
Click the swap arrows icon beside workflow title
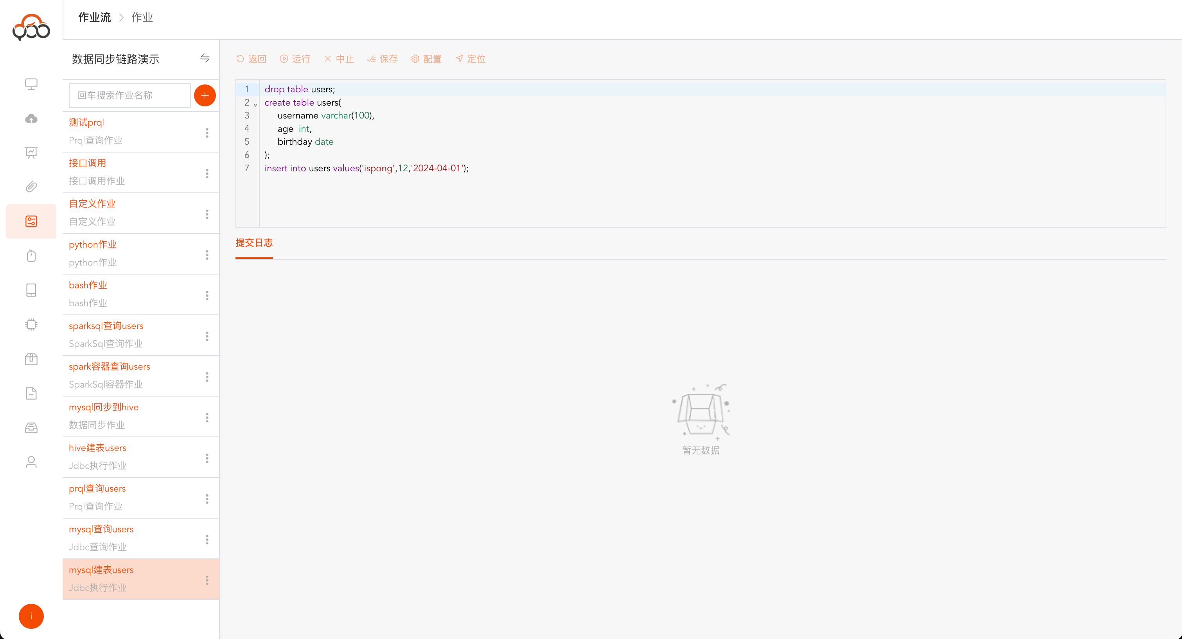(205, 58)
